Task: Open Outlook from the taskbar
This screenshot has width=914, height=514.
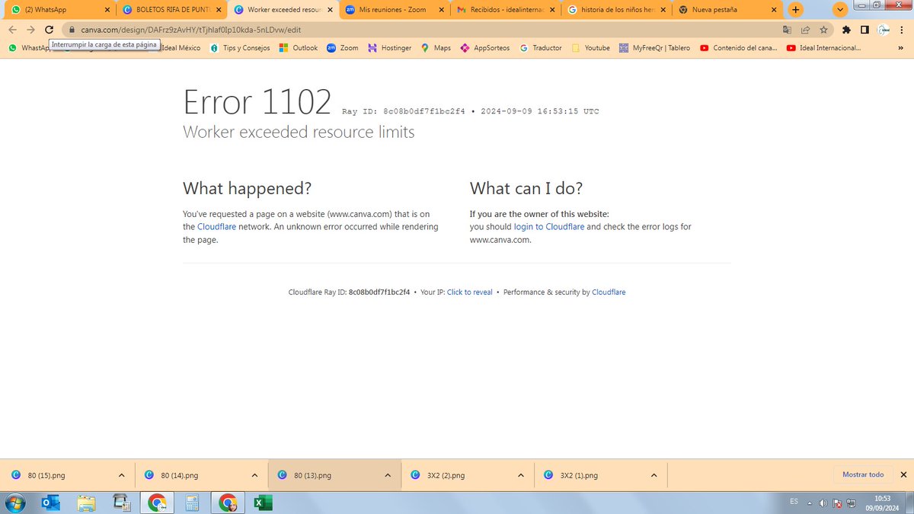Action: (51, 503)
